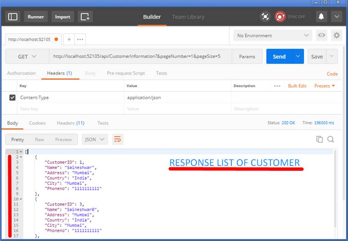Image resolution: width=348 pixels, height=241 pixels.
Task: Click the interceptor satellite icon
Action: click(x=265, y=17)
